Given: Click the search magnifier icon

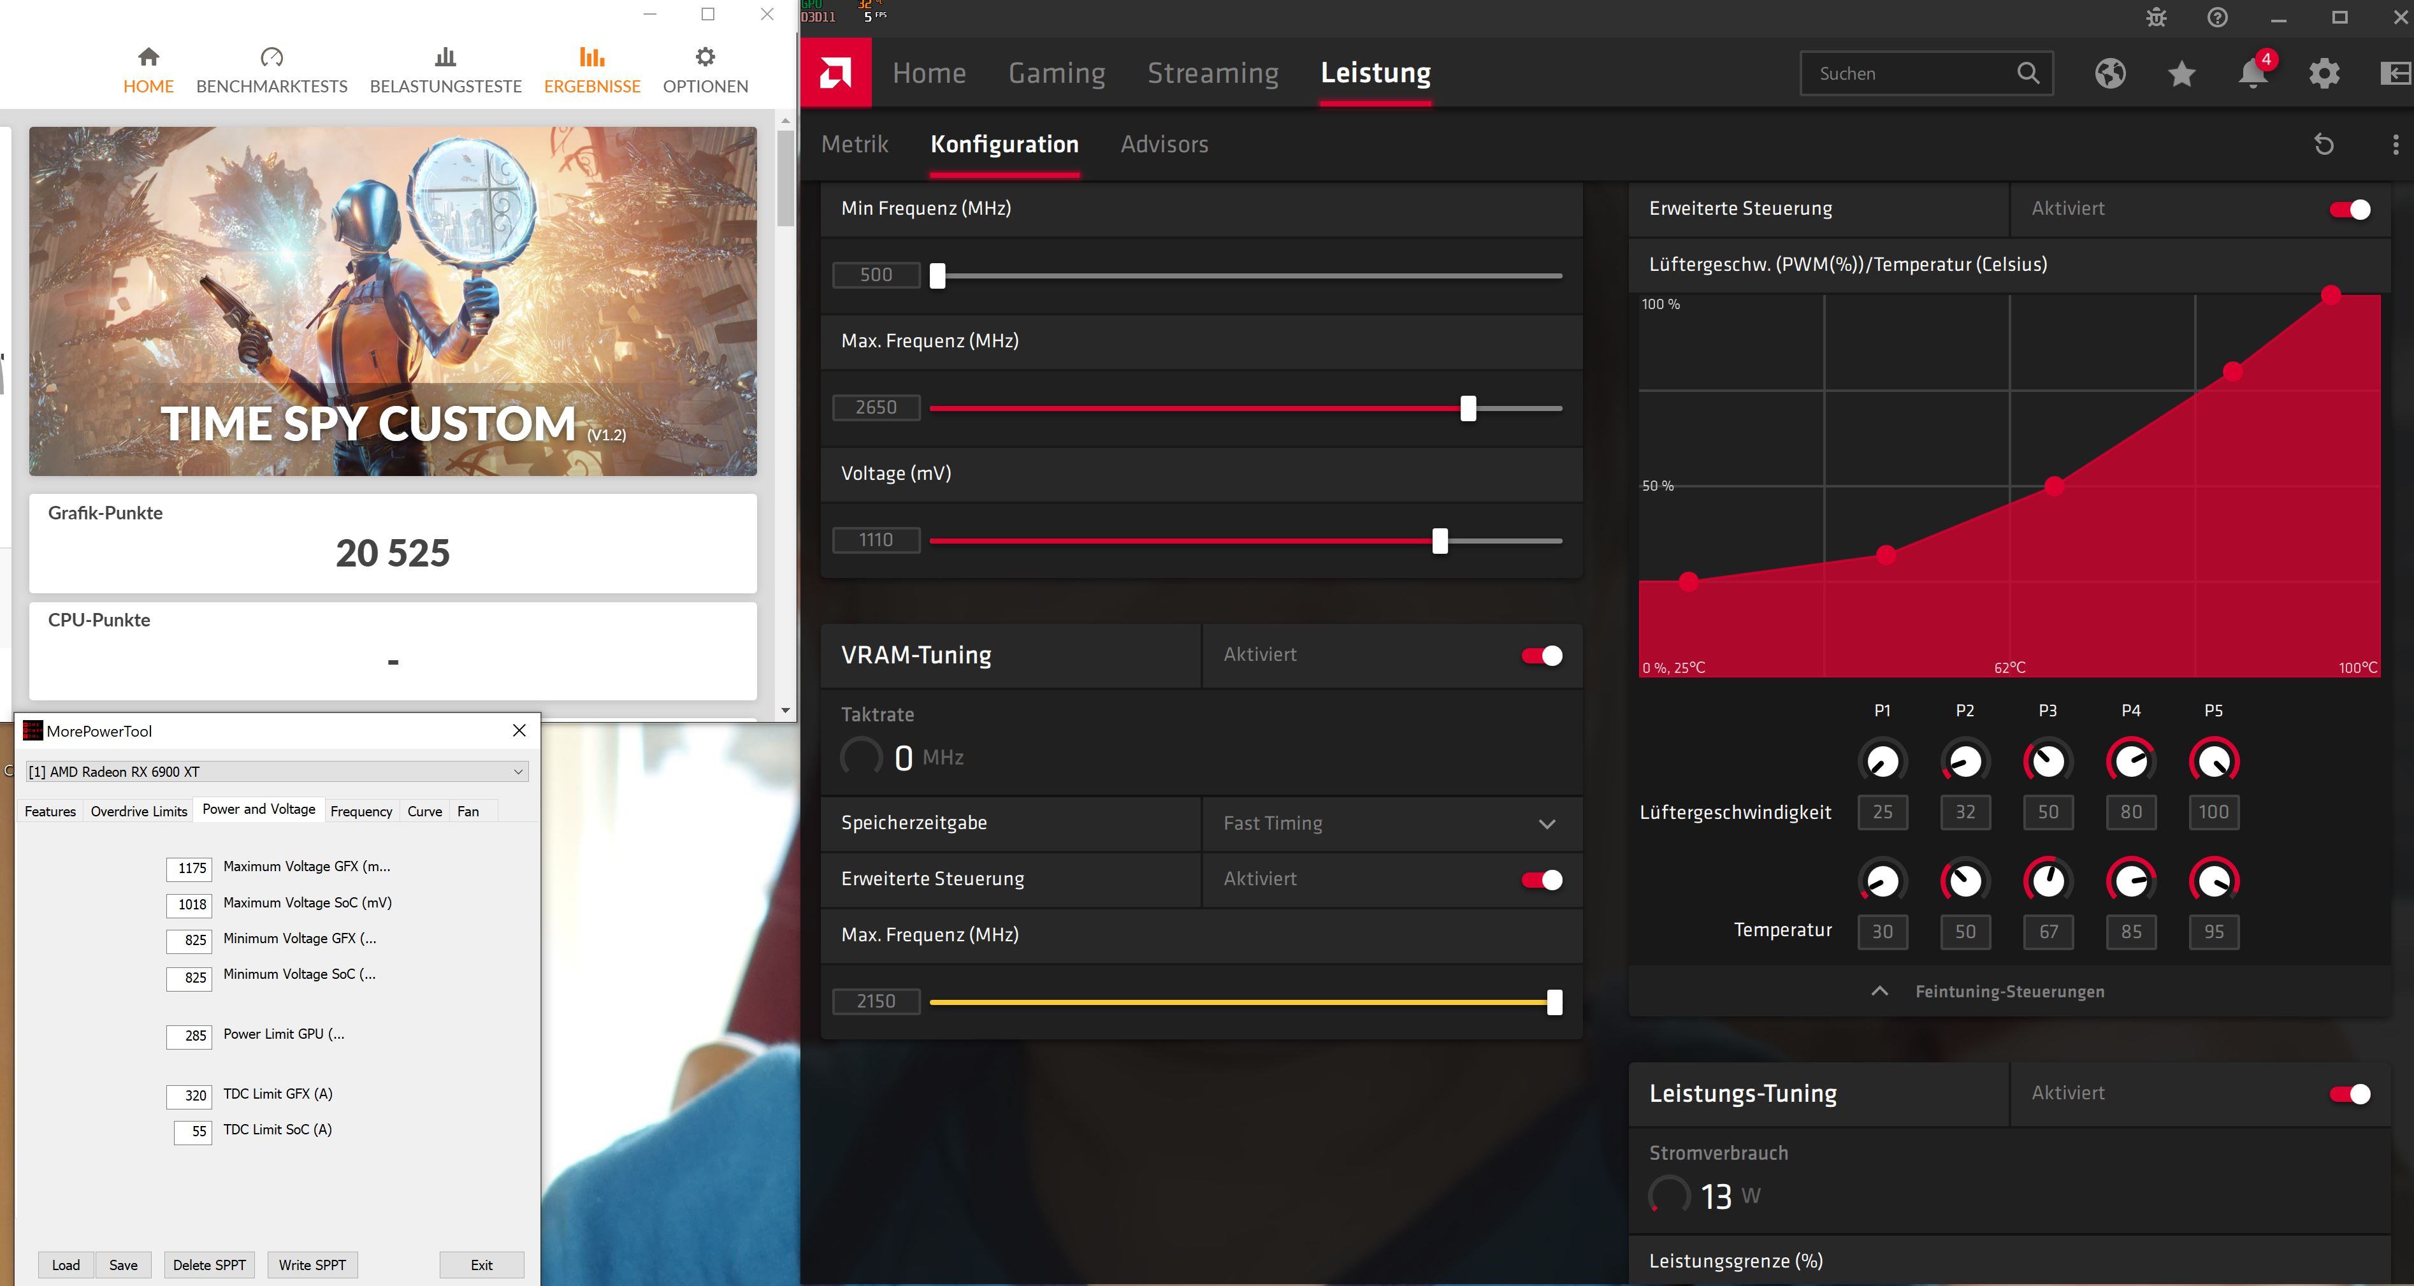Looking at the screenshot, I should [2028, 73].
